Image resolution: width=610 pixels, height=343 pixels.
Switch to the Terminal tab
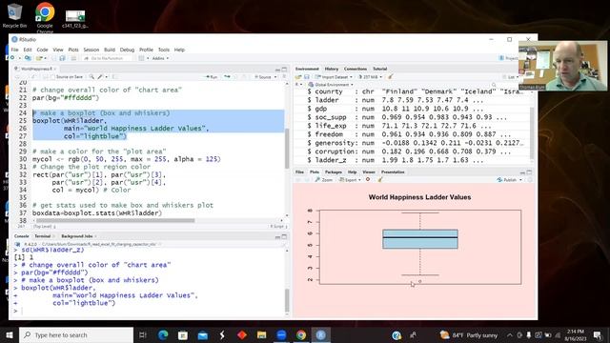[x=42, y=236]
